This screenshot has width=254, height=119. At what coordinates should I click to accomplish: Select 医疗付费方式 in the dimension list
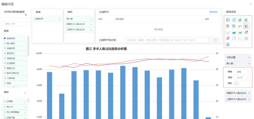click(x=15, y=73)
